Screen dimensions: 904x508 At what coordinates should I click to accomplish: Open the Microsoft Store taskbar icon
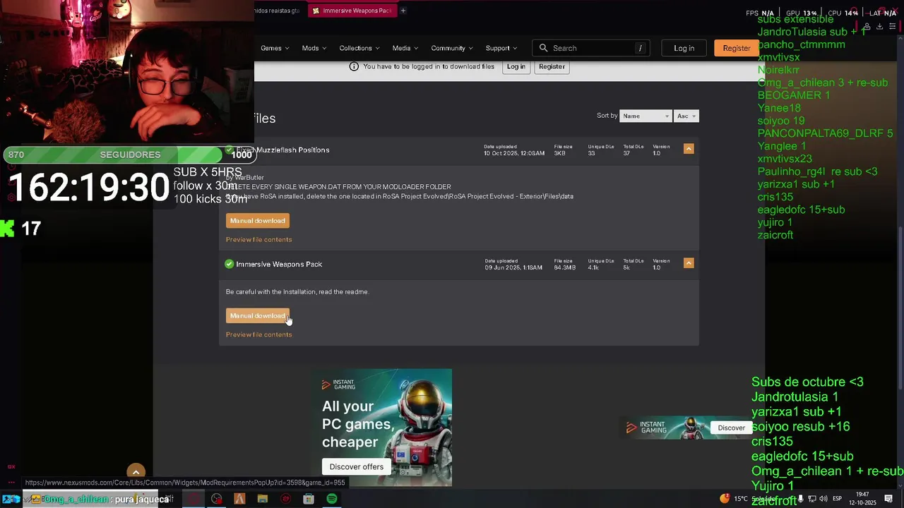[309, 499]
